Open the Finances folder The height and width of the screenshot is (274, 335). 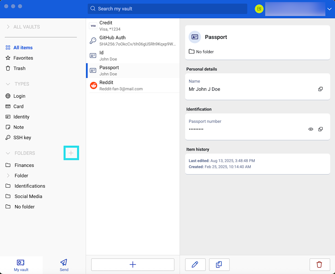tap(24, 165)
